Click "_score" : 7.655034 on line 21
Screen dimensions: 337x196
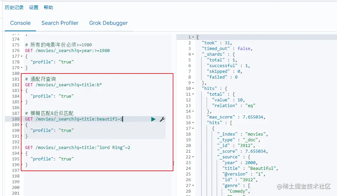(243, 151)
